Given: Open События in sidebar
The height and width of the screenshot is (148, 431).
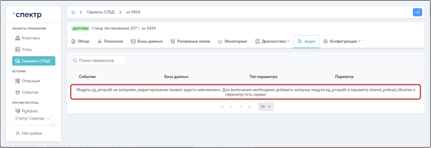Looking at the screenshot, I should tap(30, 92).
